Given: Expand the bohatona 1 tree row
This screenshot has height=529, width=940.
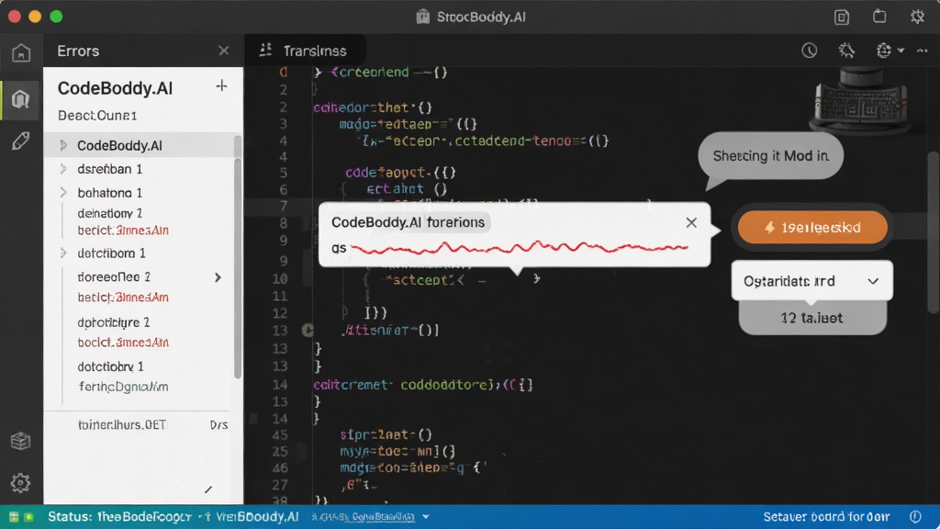Looking at the screenshot, I should click(x=63, y=193).
